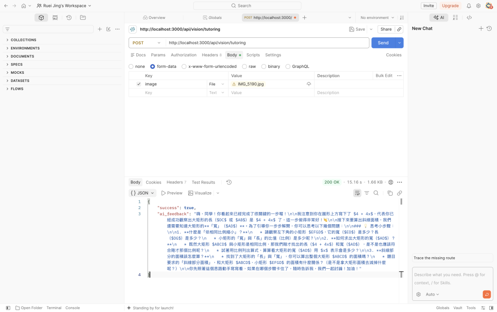Click the Search bar at the top
The image size is (497, 312).
[x=247, y=6]
